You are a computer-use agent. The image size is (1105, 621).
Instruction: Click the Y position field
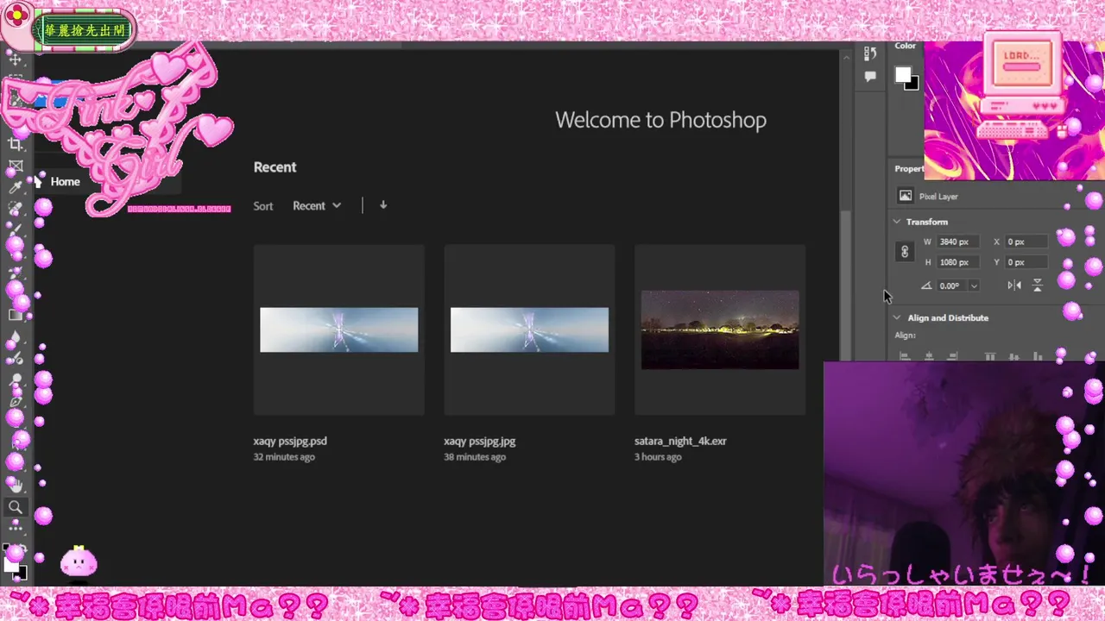point(1026,262)
